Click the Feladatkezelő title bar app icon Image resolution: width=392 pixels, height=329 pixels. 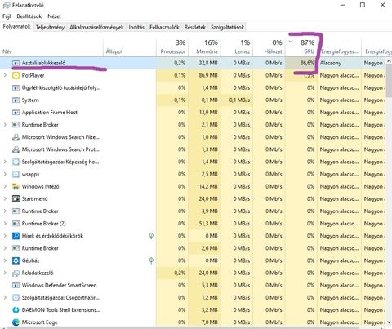pyautogui.click(x=7, y=5)
